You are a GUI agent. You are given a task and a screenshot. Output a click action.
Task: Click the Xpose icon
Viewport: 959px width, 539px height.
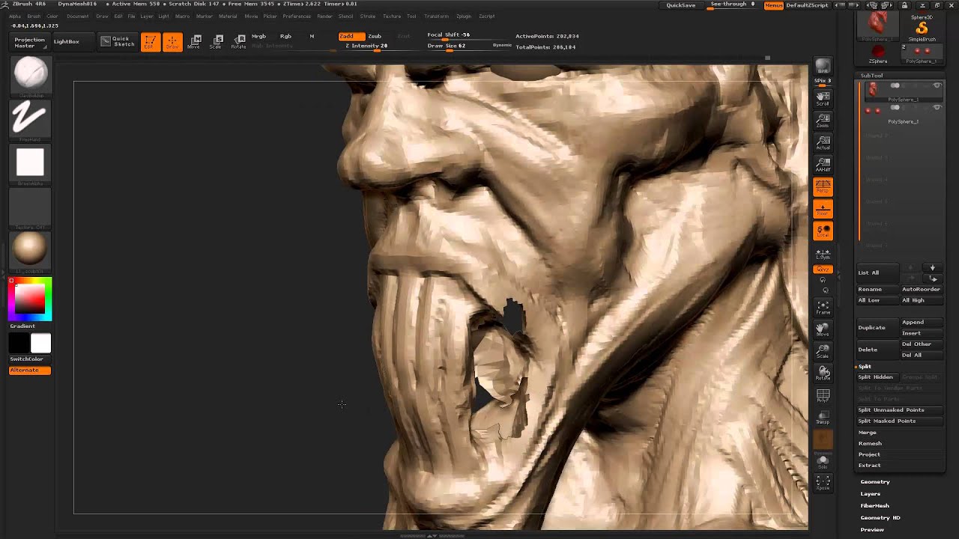[x=823, y=483]
